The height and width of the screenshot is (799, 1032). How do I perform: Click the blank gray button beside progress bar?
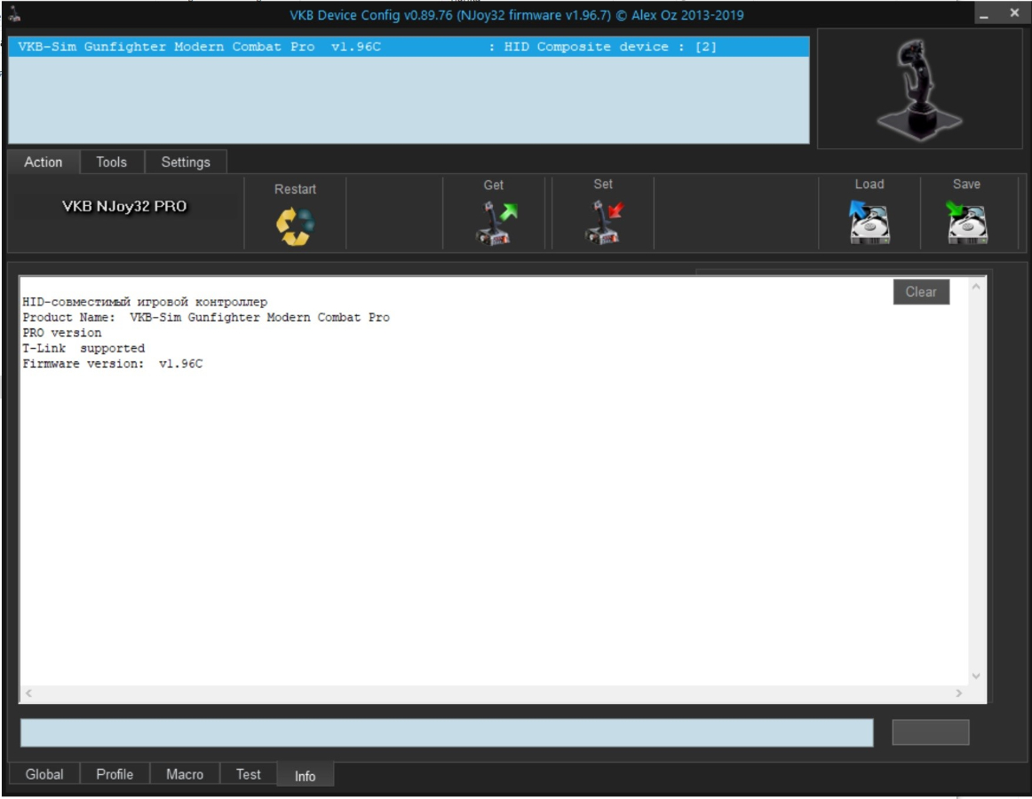coord(931,732)
